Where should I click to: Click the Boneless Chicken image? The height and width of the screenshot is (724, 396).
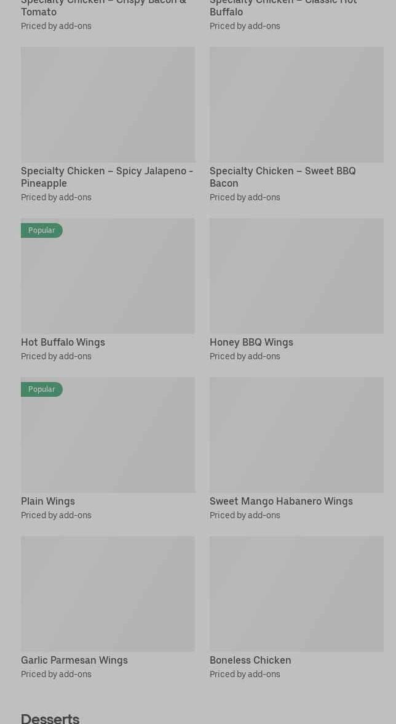[296, 593]
